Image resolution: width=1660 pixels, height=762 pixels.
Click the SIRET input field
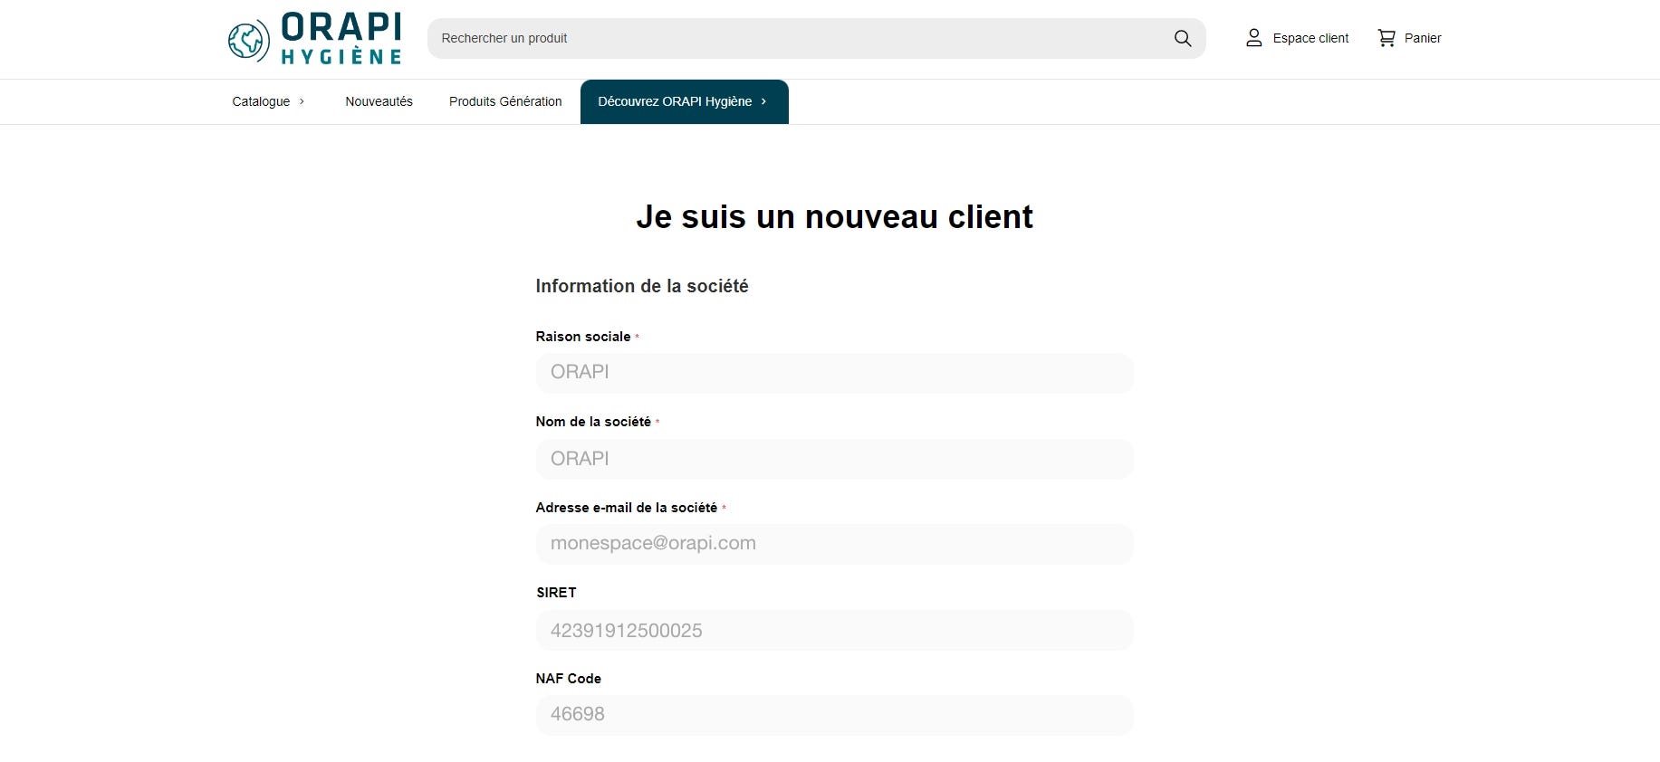(x=834, y=630)
